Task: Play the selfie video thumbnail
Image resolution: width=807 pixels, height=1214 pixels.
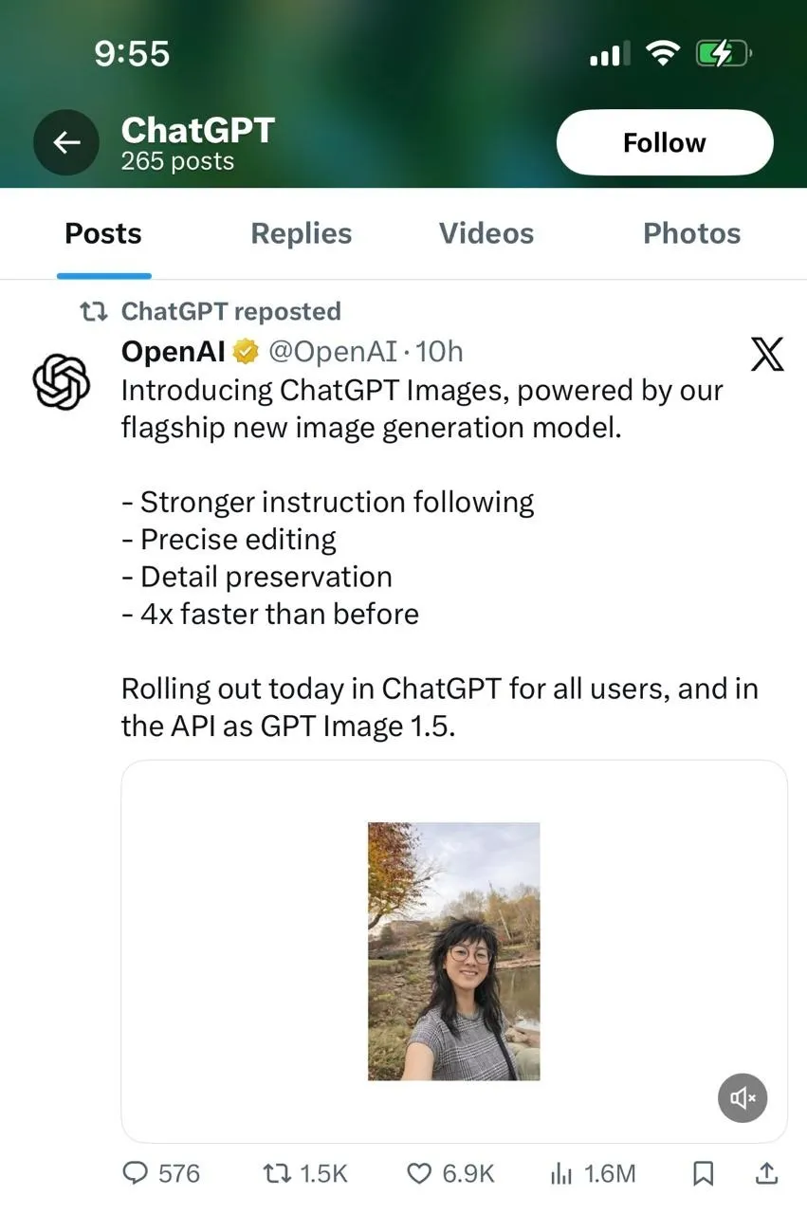Action: point(453,950)
